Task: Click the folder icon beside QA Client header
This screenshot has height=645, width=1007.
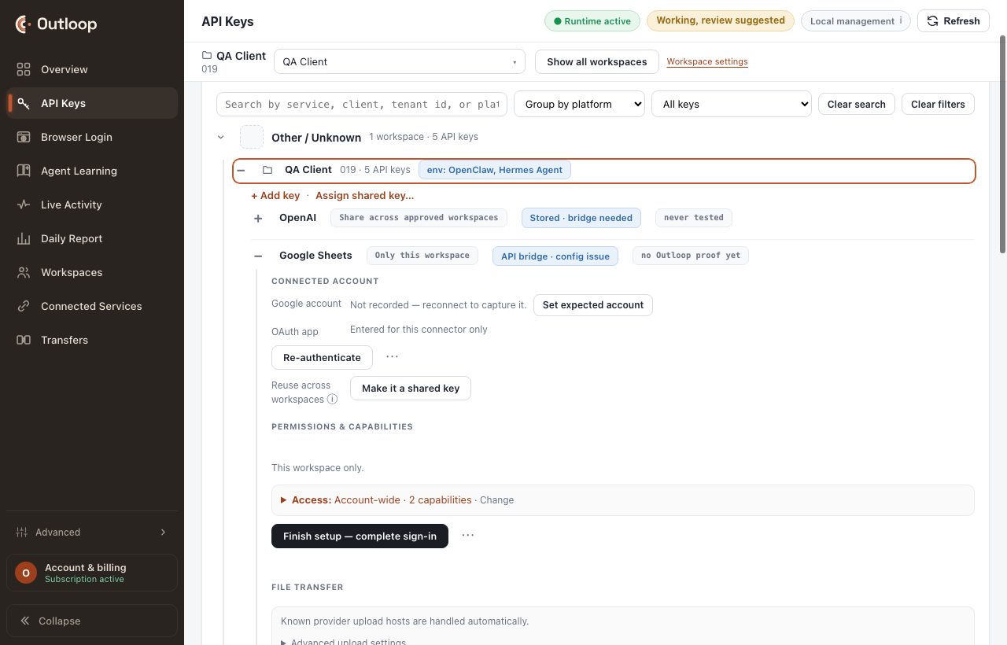Action: 207,55
